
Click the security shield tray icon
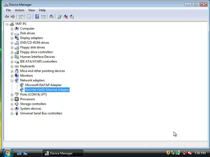click(x=168, y=153)
